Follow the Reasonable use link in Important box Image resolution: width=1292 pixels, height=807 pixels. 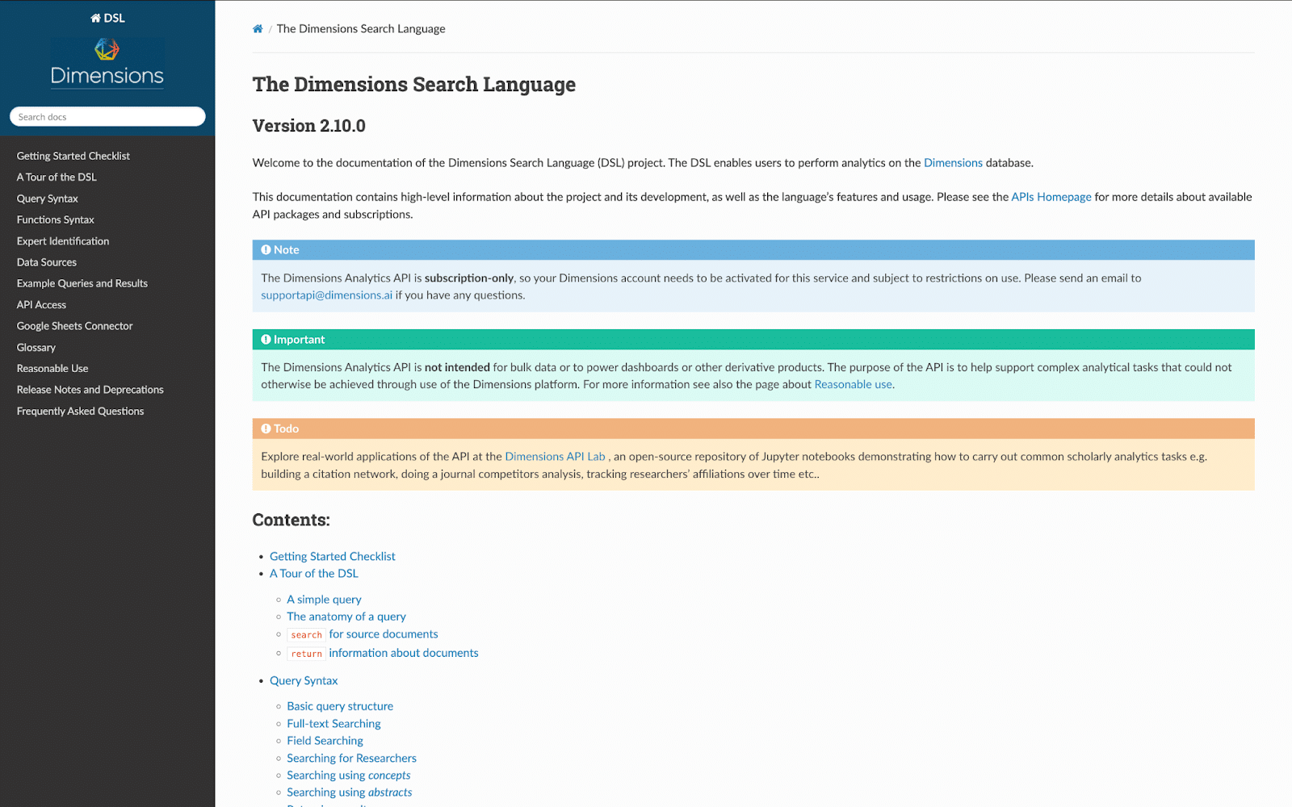[853, 385]
